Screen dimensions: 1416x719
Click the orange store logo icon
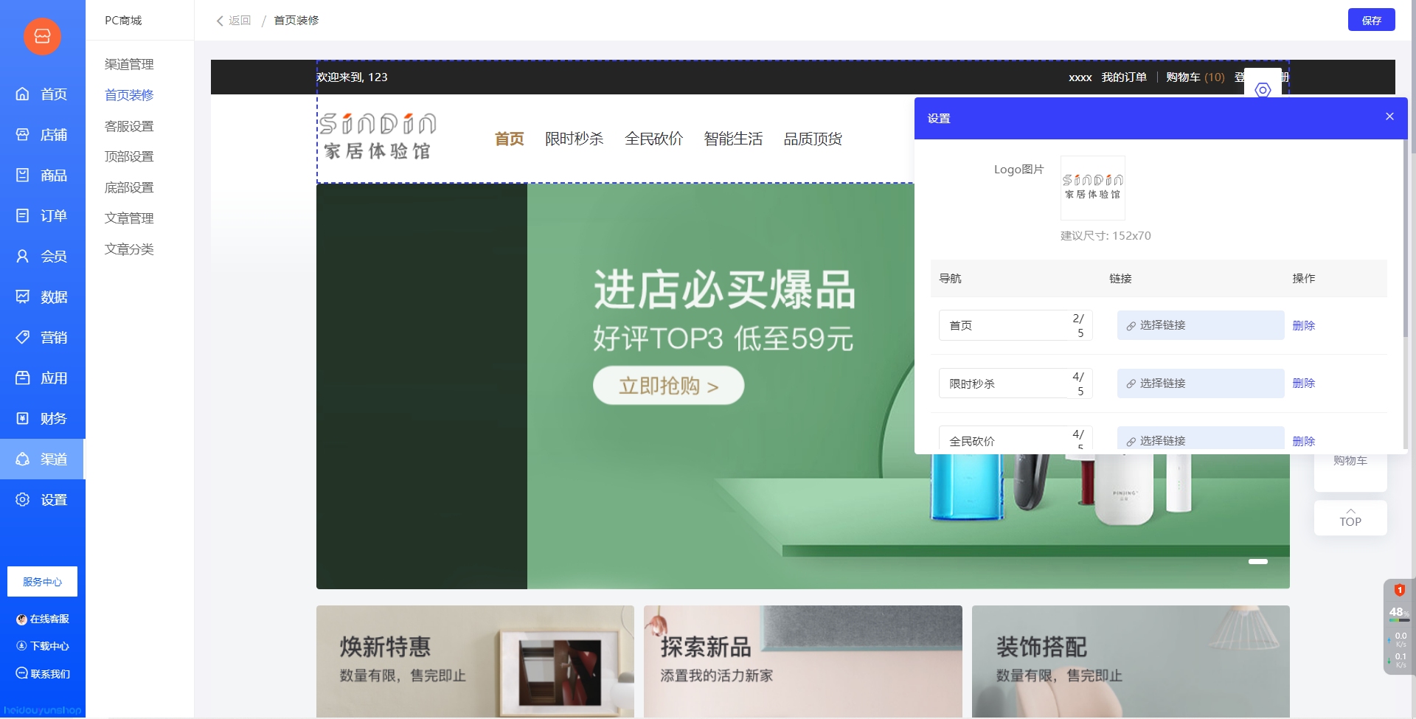point(42,36)
